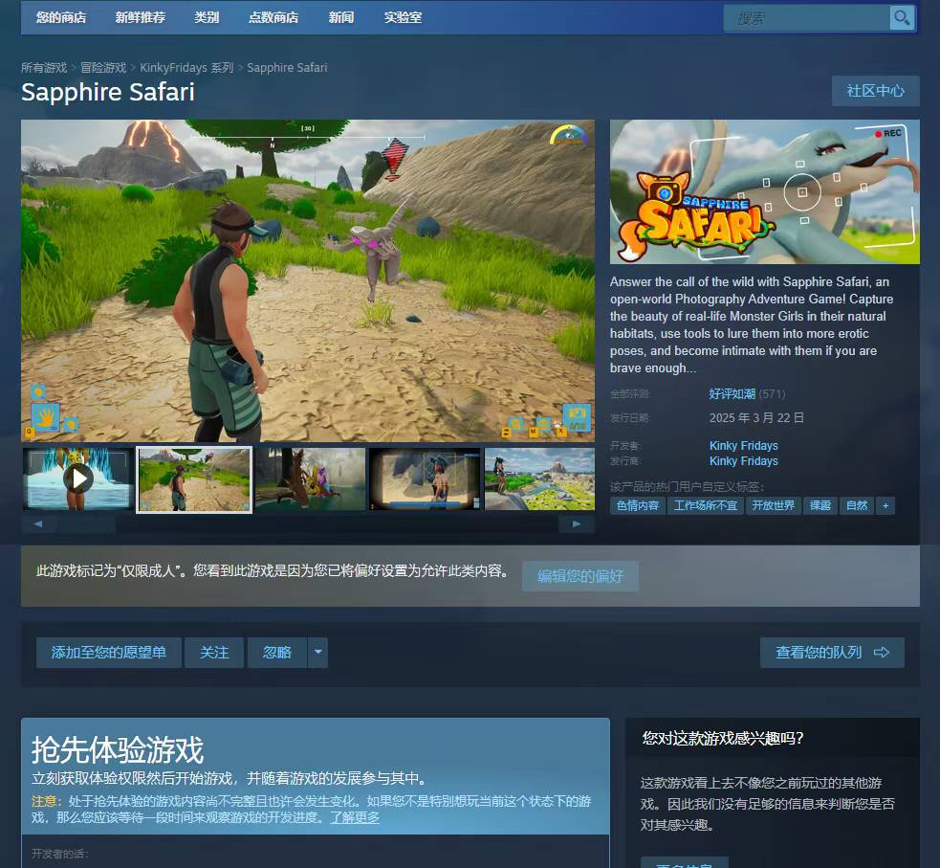This screenshot has height=868, width=940.
Task: Click 添加至您的愿望单 wishlist button
Action: [108, 652]
